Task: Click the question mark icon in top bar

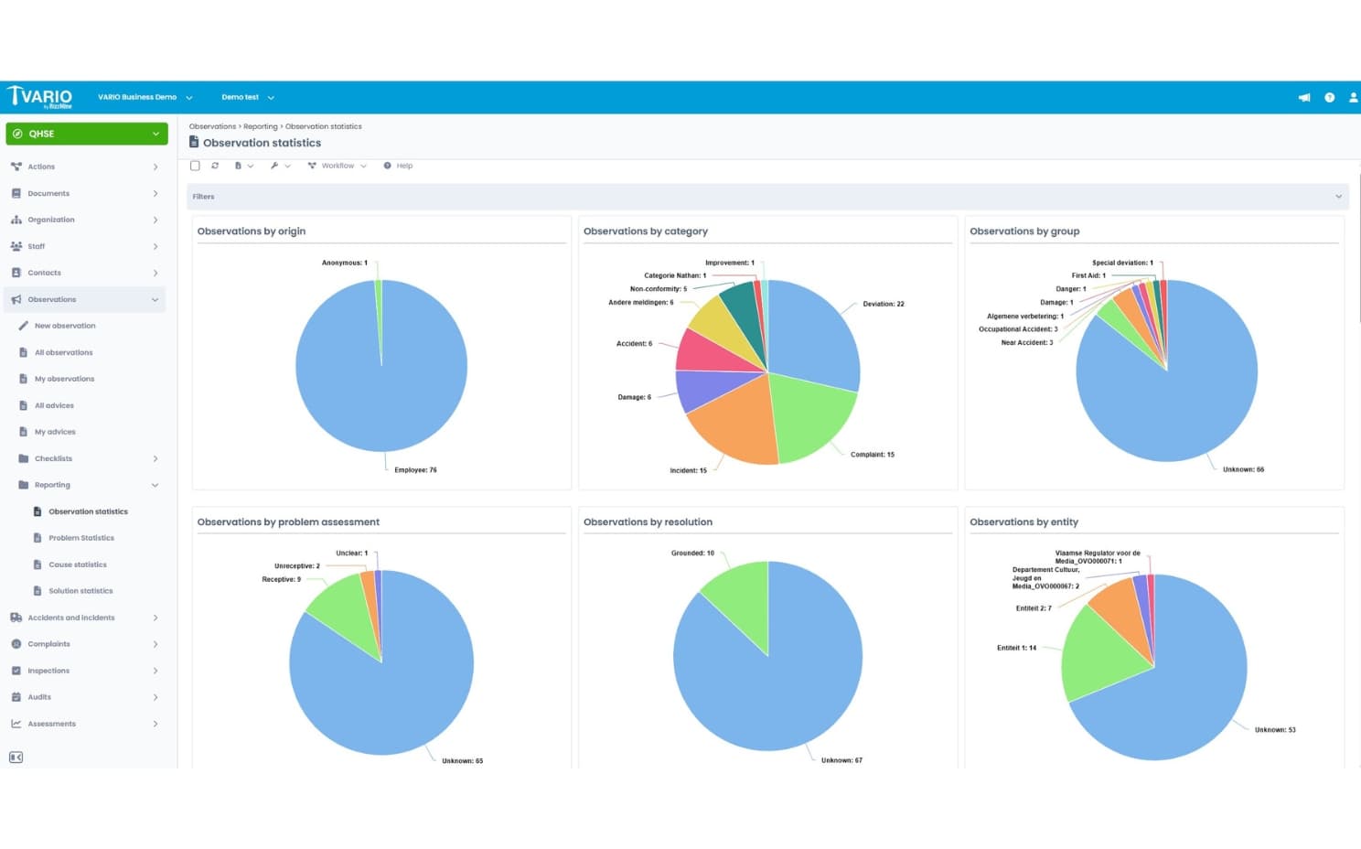Action: pyautogui.click(x=1329, y=97)
